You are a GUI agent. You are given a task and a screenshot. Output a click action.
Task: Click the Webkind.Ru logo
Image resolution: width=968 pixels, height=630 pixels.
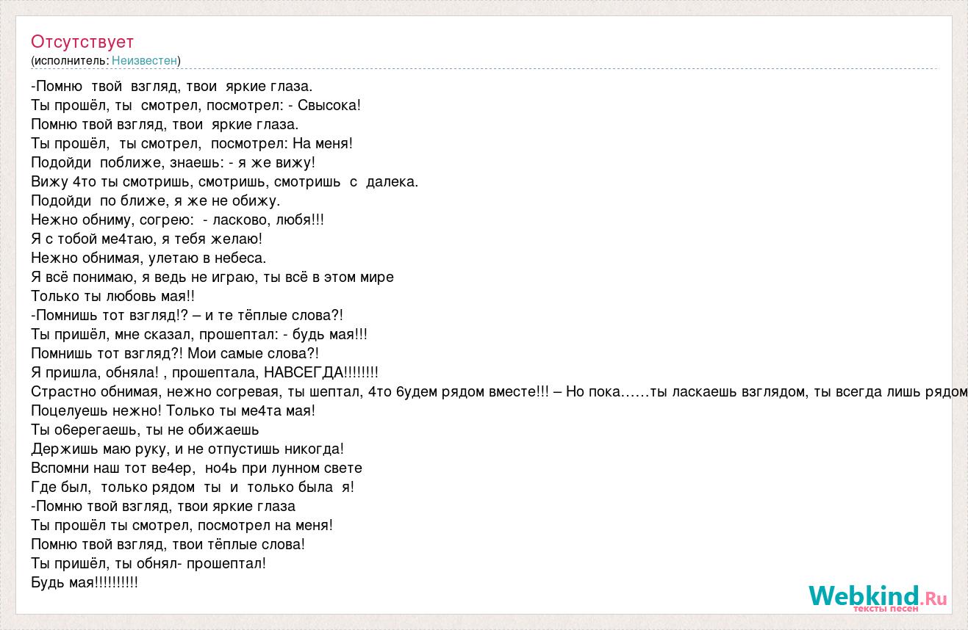(878, 597)
